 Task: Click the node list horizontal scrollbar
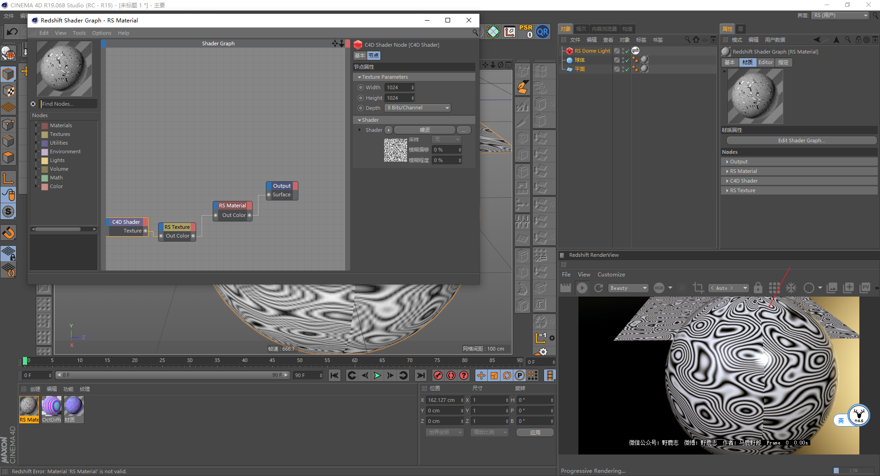click(58, 229)
